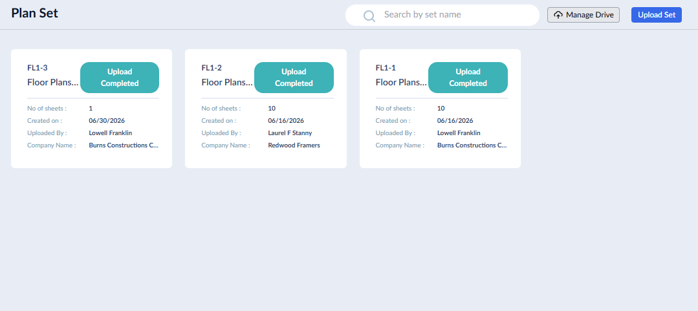698x311 pixels.
Task: Click the Upload Set button
Action: [656, 15]
